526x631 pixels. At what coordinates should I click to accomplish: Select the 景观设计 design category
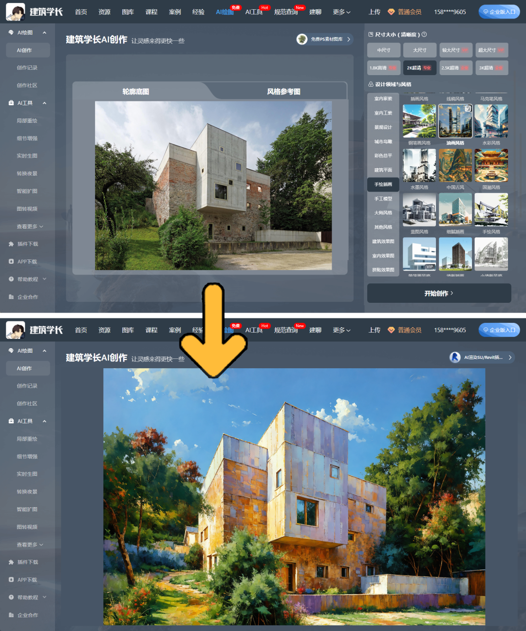click(x=383, y=127)
